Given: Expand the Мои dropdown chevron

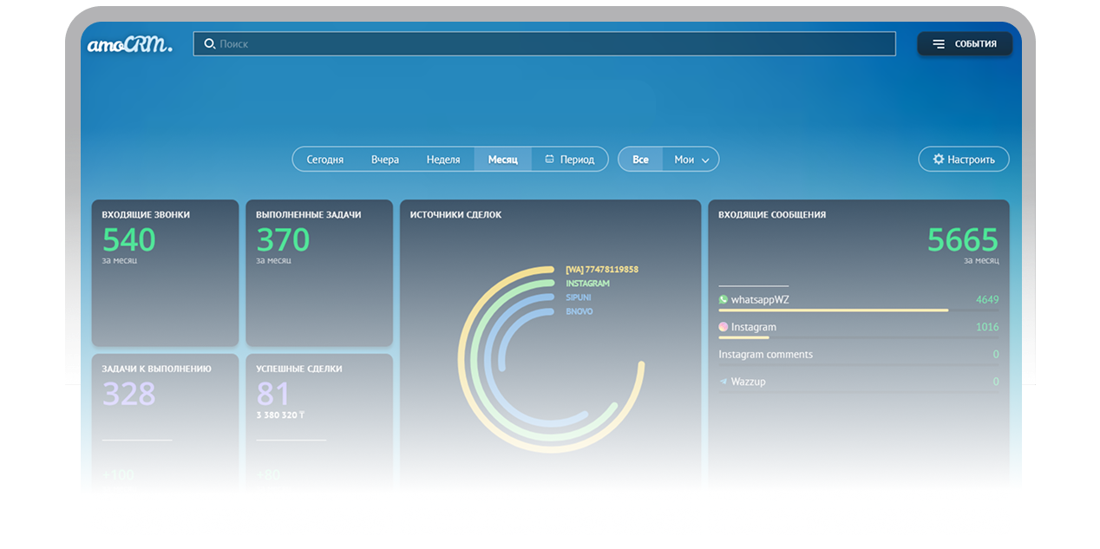Looking at the screenshot, I should 705,160.
